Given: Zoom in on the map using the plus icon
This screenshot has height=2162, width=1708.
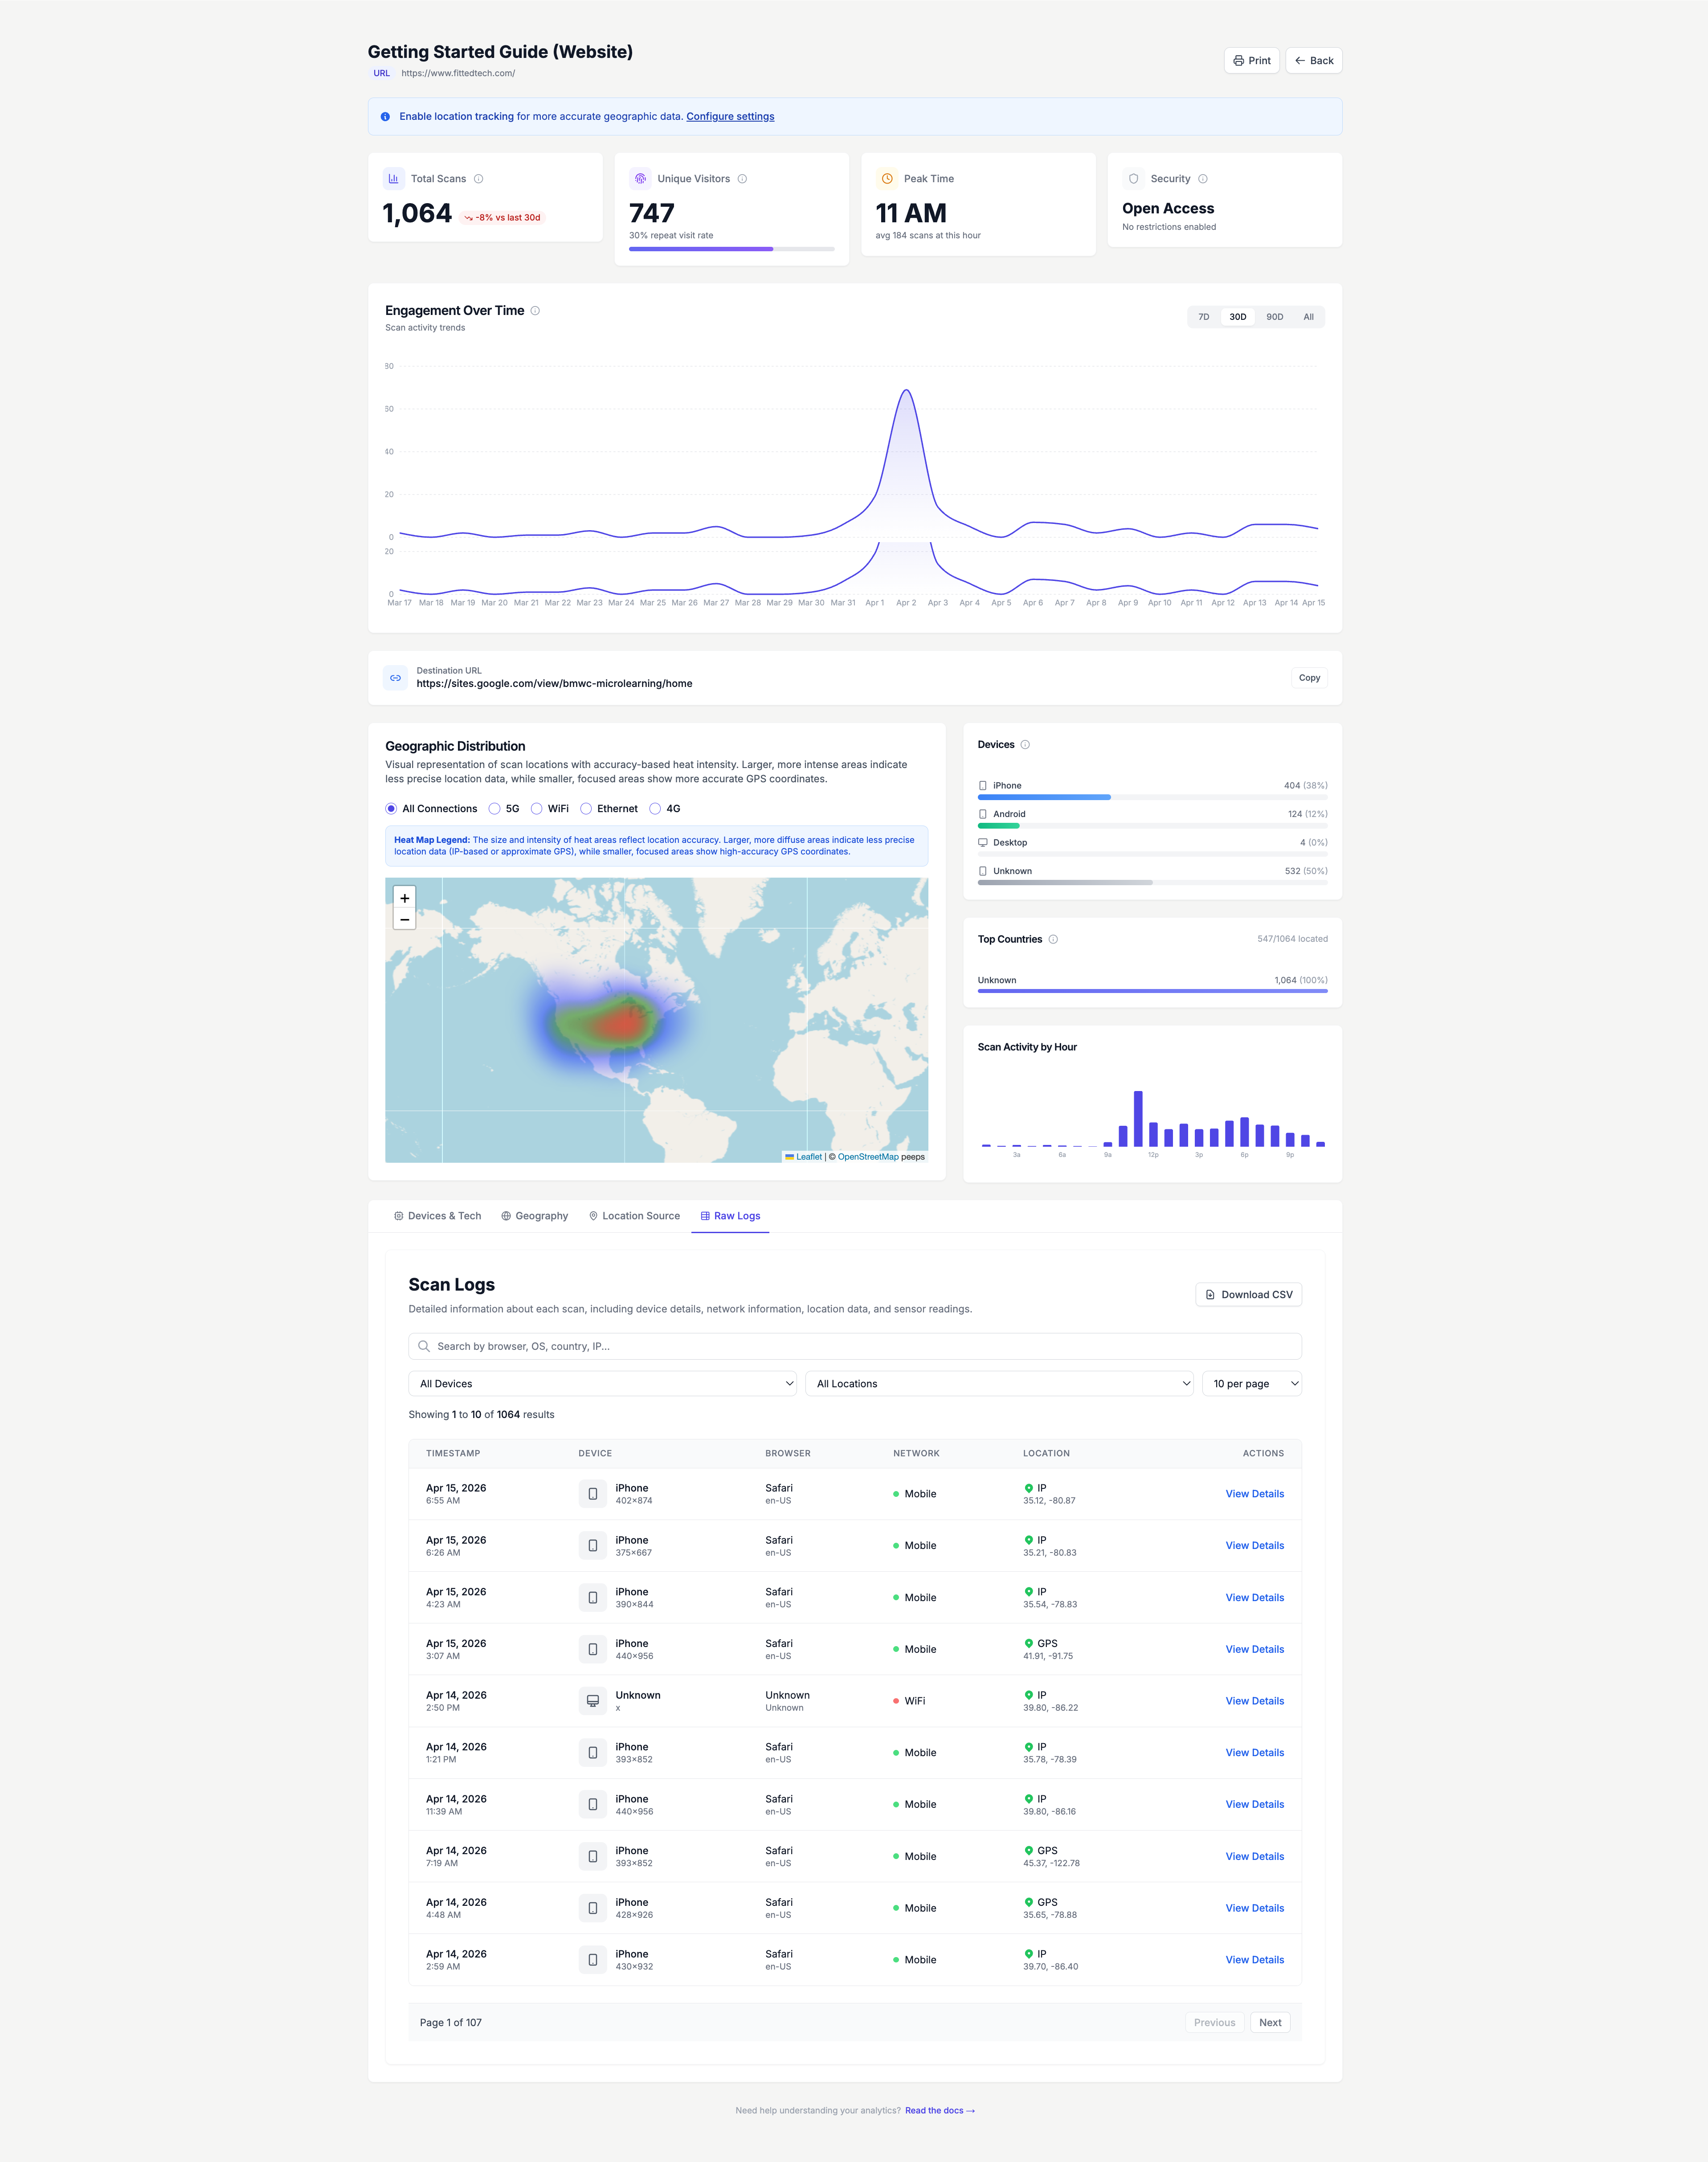Looking at the screenshot, I should click(x=404, y=898).
